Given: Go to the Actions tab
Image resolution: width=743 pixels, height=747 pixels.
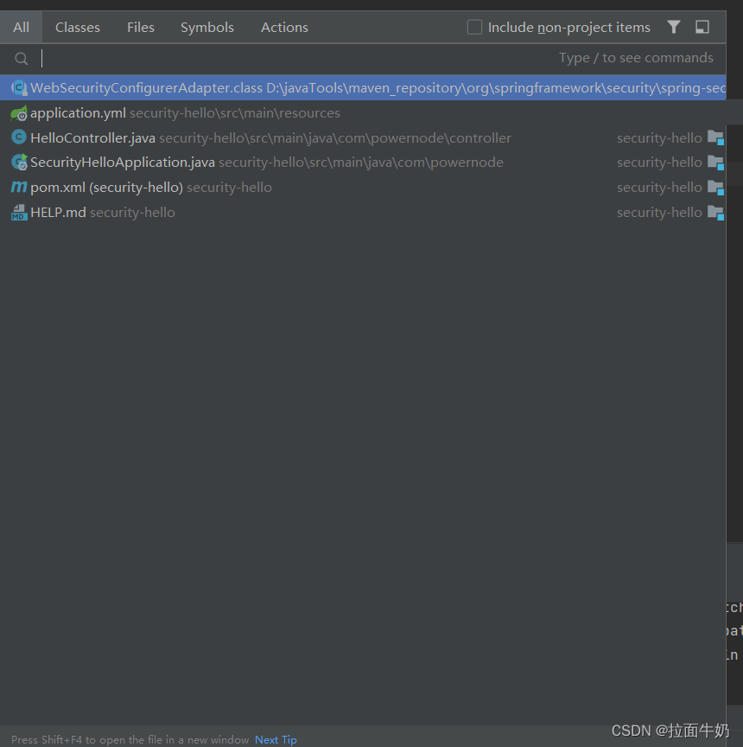Looking at the screenshot, I should (284, 27).
